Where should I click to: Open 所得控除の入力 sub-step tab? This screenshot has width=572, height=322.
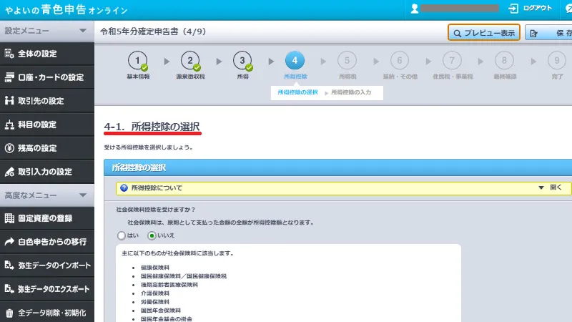pos(351,92)
